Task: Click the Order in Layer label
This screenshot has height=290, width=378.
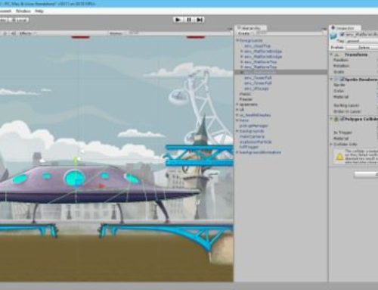Action: [347, 111]
